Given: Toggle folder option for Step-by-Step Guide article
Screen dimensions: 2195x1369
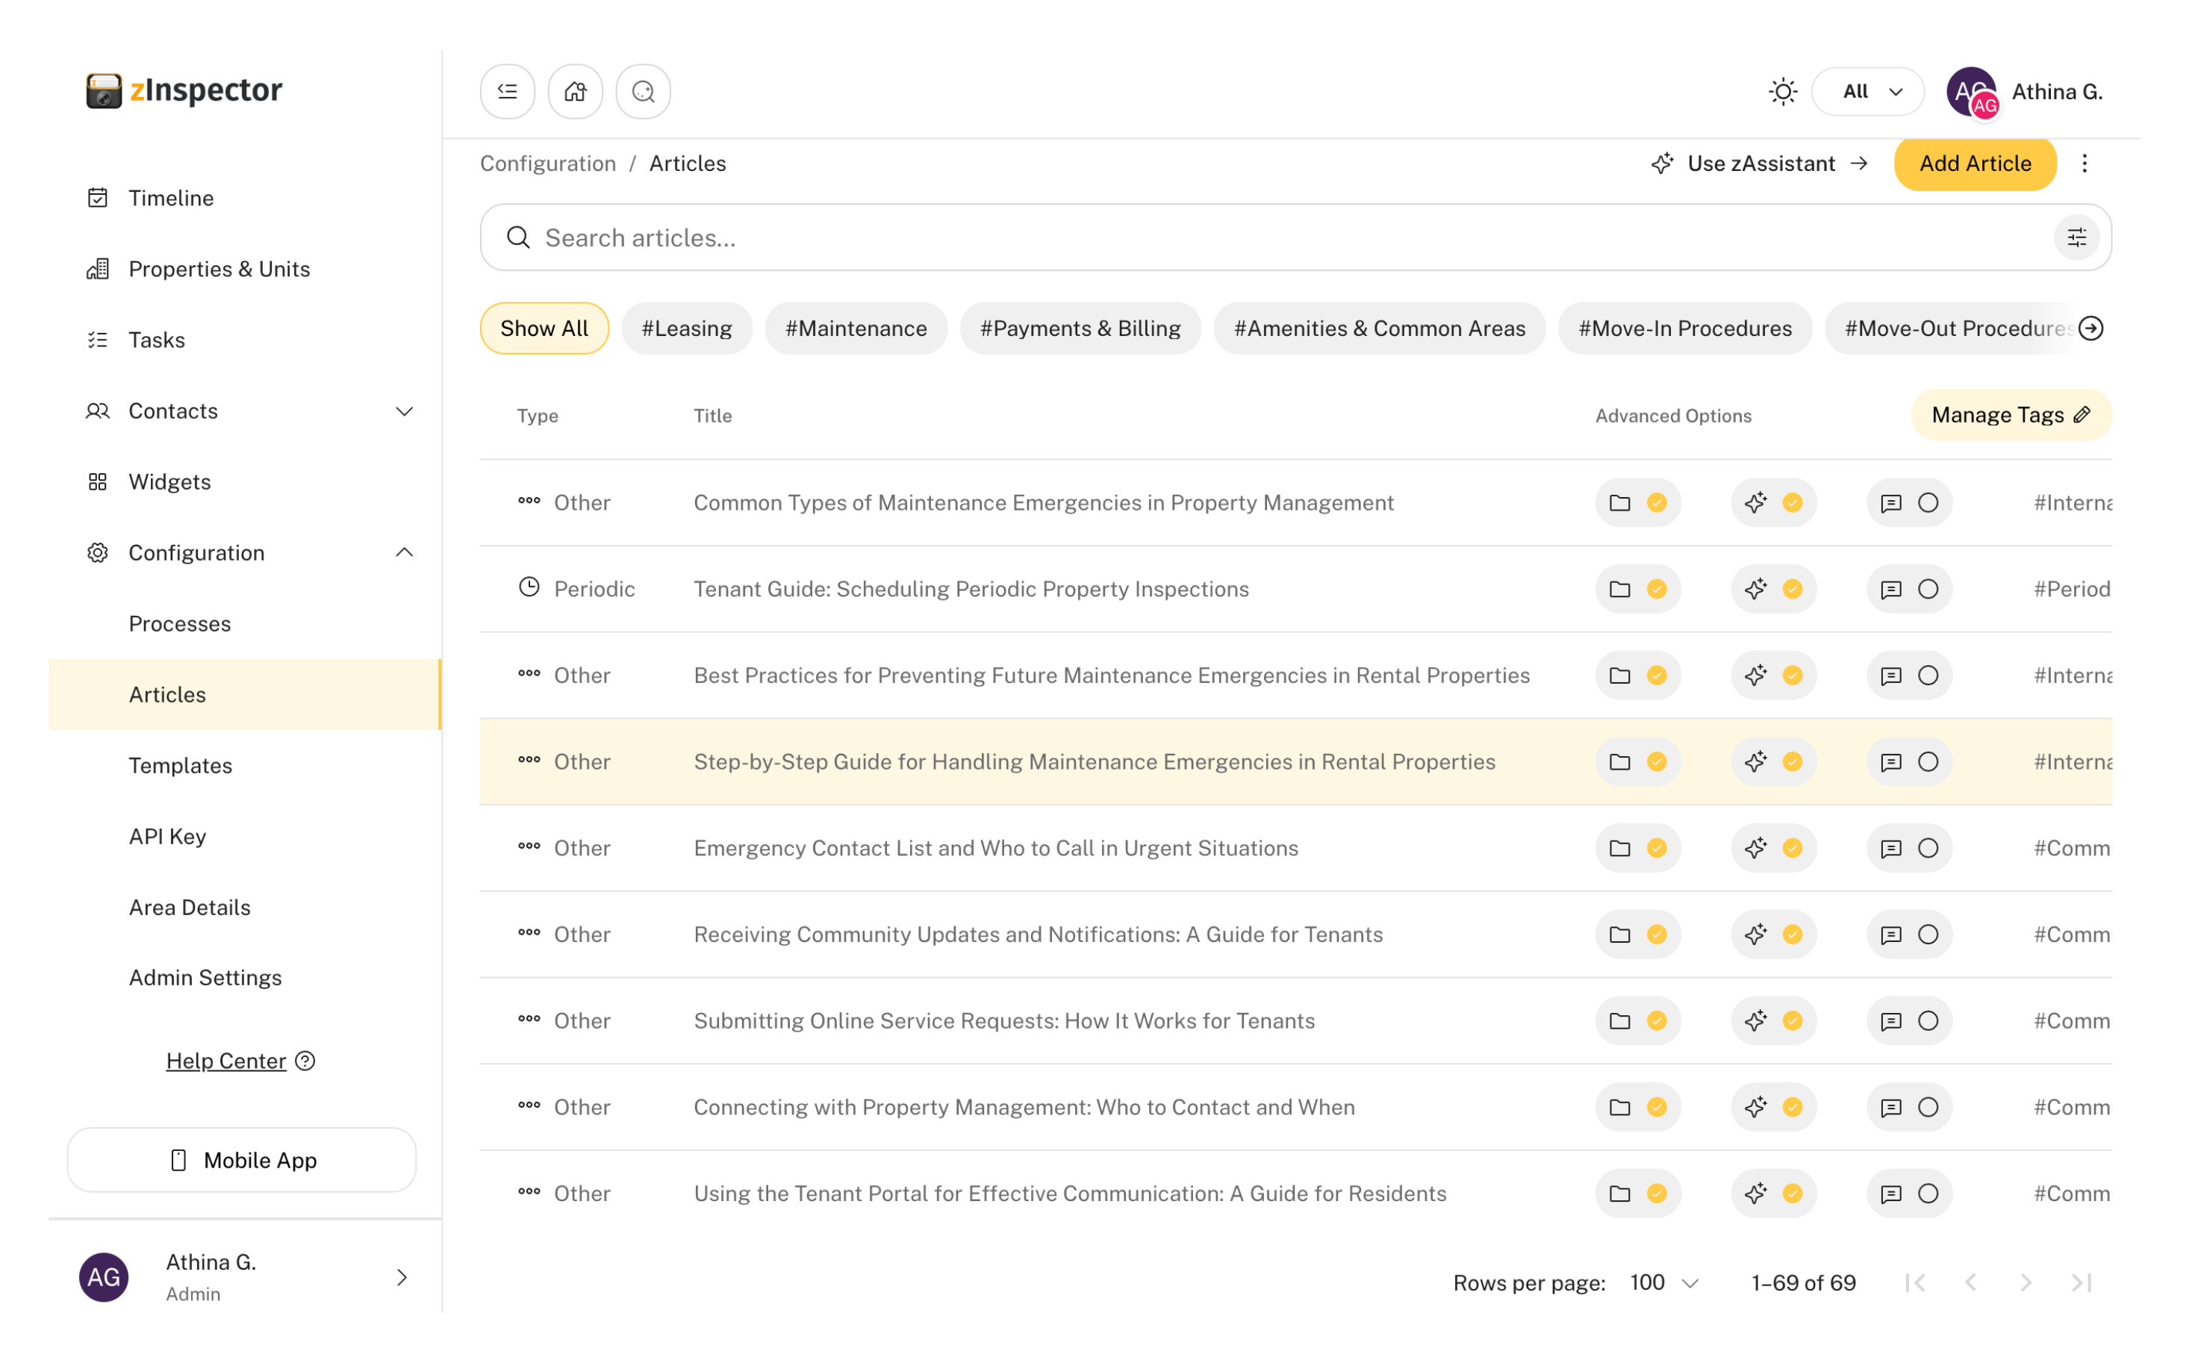Looking at the screenshot, I should pyautogui.click(x=1639, y=762).
